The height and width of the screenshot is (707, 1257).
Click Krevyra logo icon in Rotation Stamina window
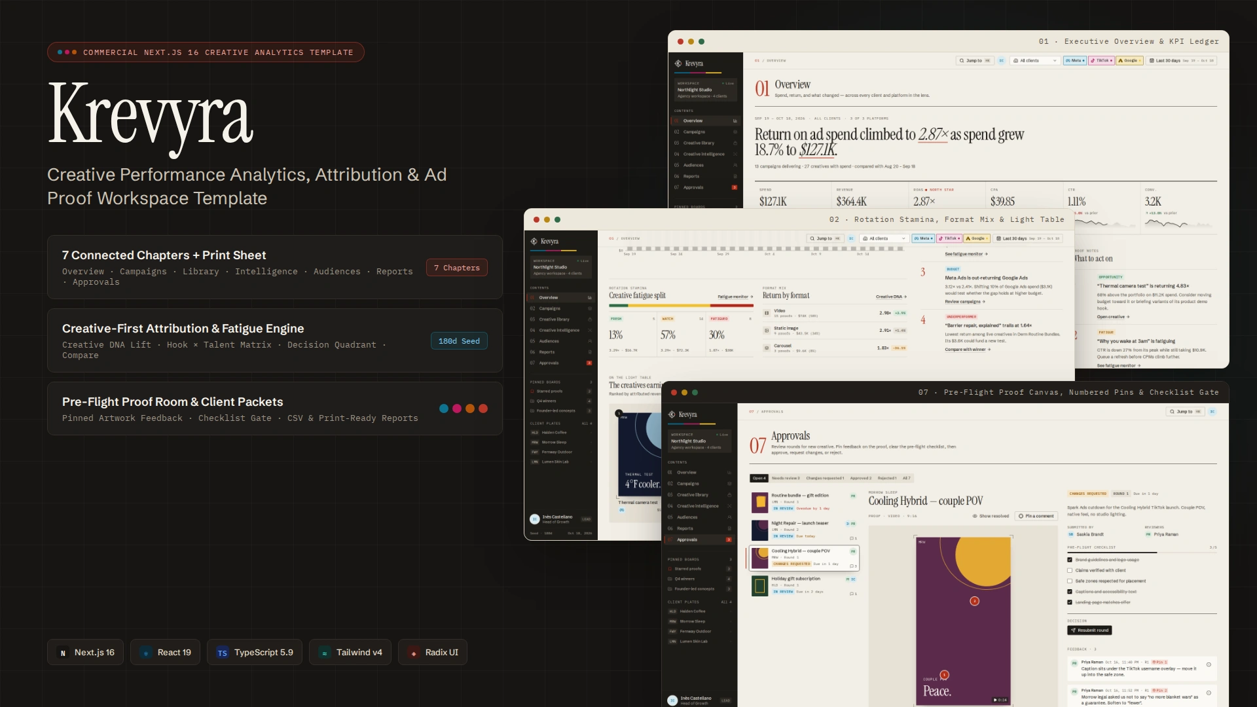point(534,242)
